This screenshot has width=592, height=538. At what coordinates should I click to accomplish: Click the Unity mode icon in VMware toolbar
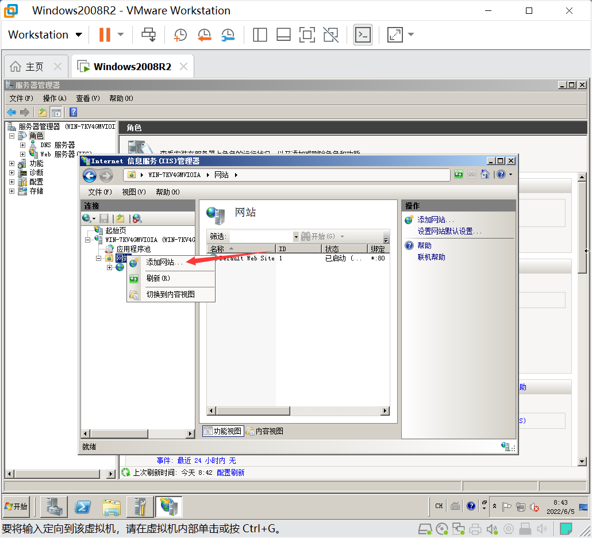click(330, 34)
